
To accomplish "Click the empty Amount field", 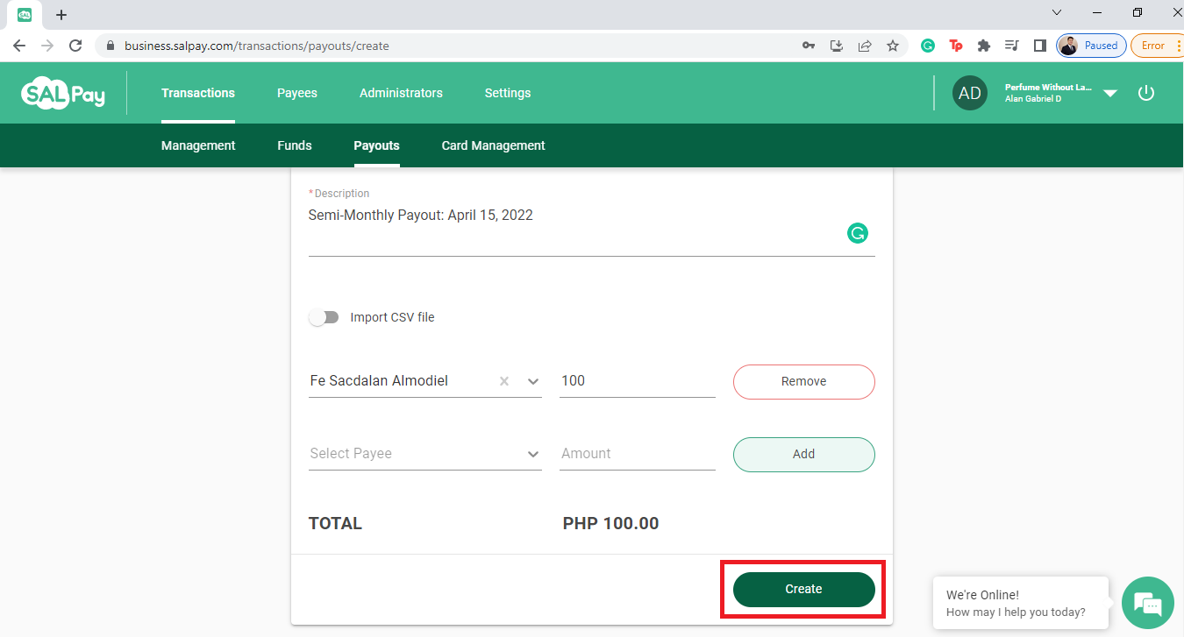I will click(x=638, y=454).
